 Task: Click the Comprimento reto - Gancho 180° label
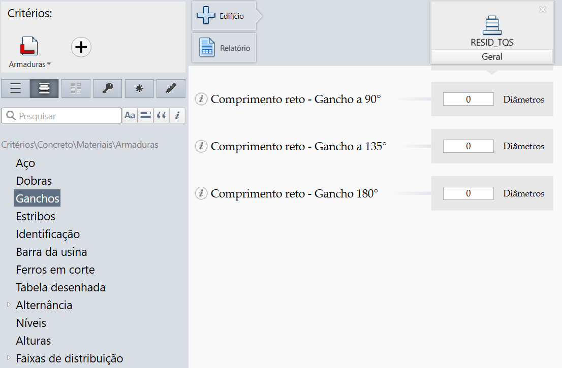pyautogui.click(x=294, y=193)
